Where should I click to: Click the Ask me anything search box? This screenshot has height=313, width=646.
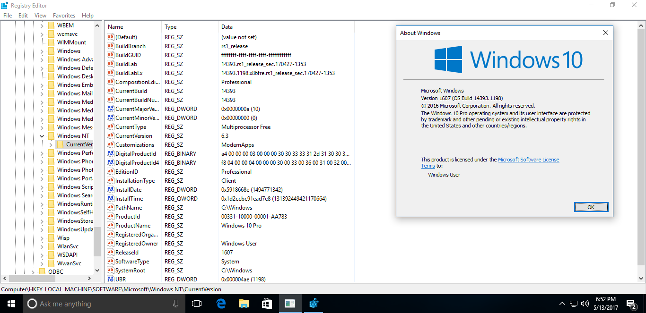[x=104, y=304]
